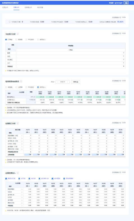Screen dimensions: 134x221
Task: Click the 预算设置 button
Action: [x=76, y=82]
